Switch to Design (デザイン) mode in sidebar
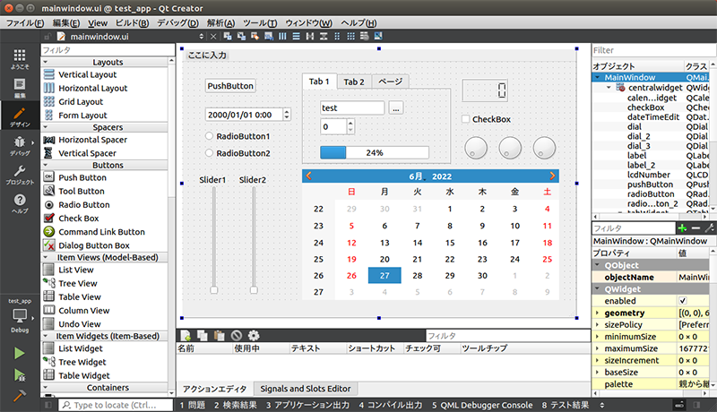This screenshot has width=717, height=412. [20, 116]
